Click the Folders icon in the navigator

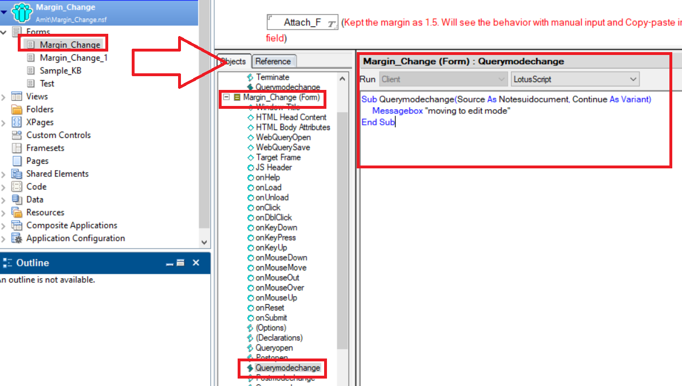17,109
